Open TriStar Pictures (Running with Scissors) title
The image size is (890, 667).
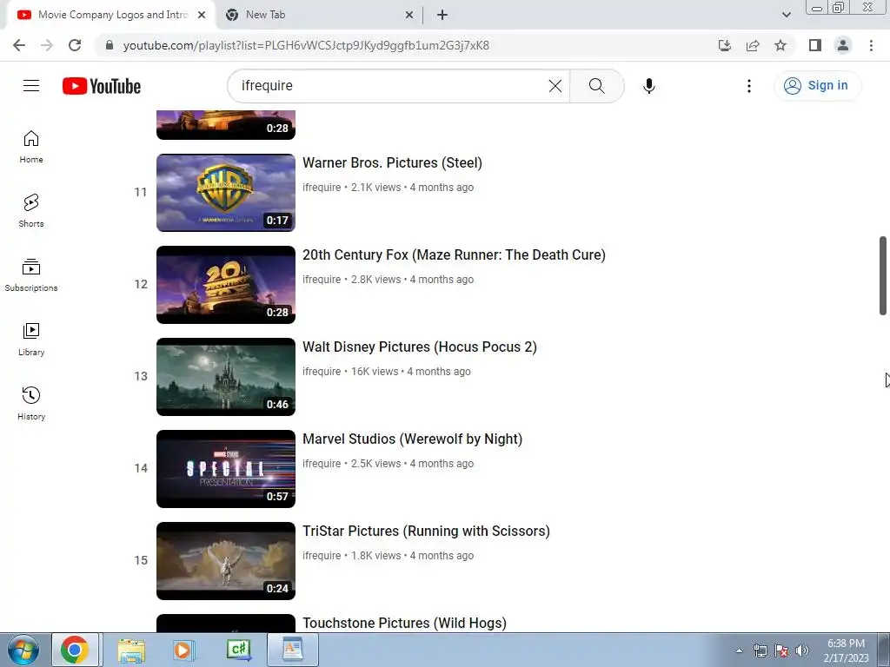426,532
